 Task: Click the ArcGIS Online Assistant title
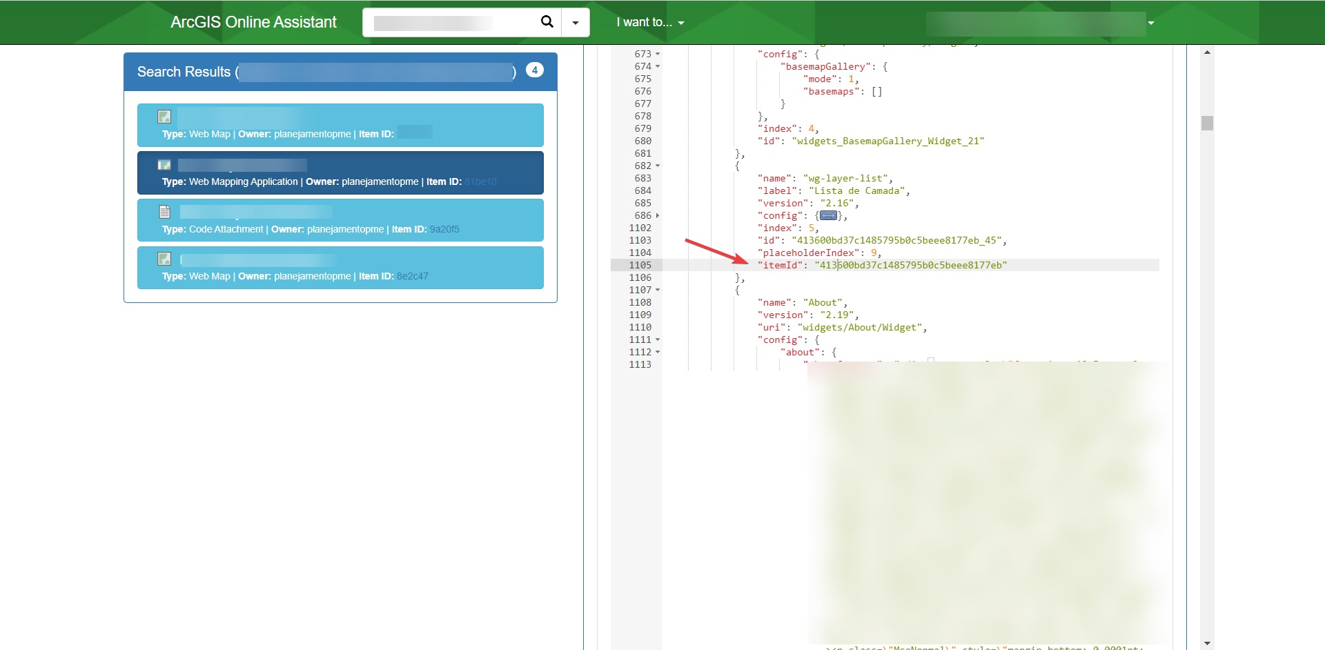click(253, 21)
